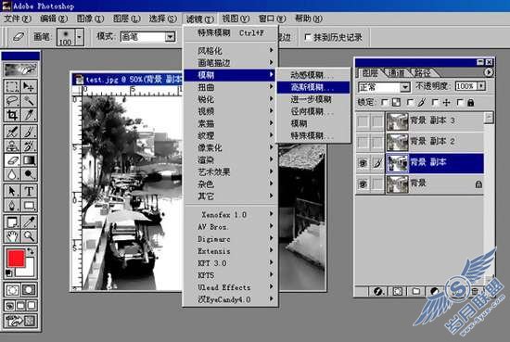
Task: Select the Hand tool
Action: point(12,235)
